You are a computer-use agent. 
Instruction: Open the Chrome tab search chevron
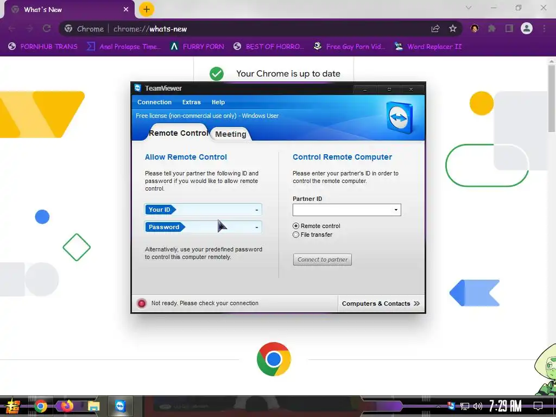(x=469, y=8)
